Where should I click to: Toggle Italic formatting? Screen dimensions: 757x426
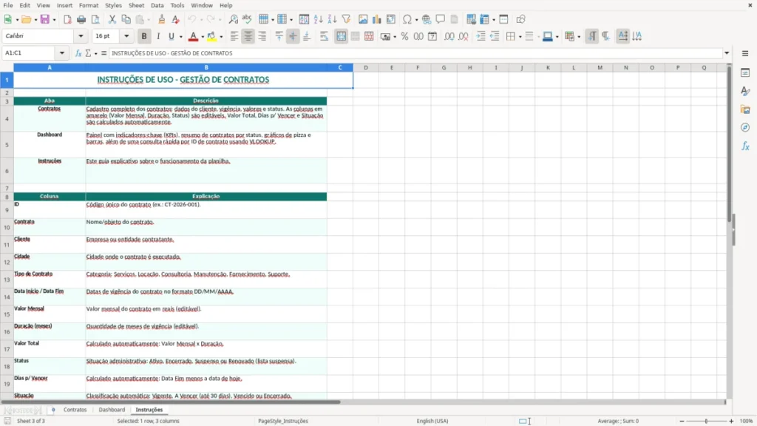point(158,36)
